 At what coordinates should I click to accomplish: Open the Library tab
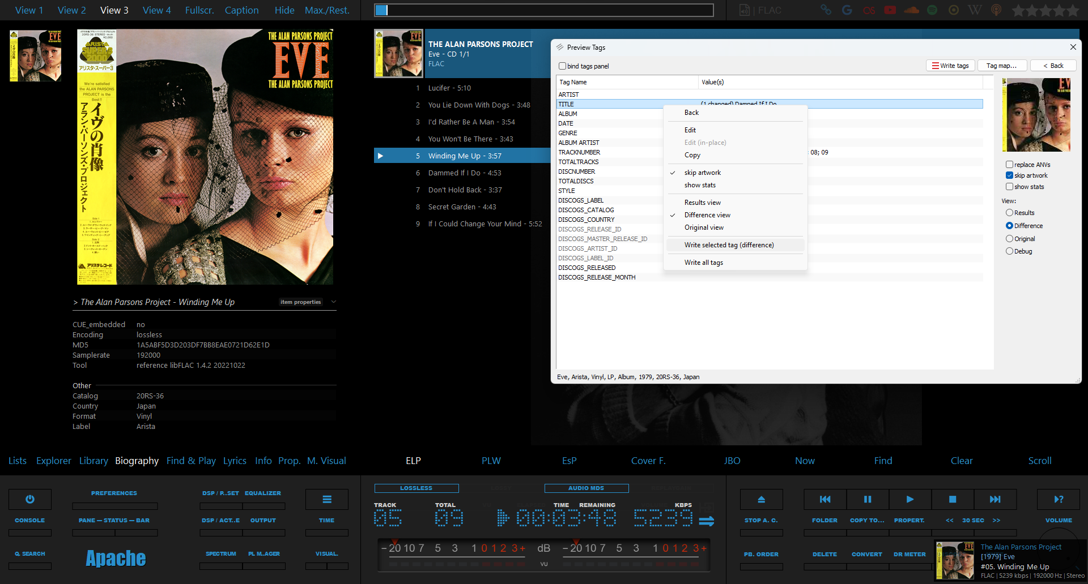click(x=93, y=461)
